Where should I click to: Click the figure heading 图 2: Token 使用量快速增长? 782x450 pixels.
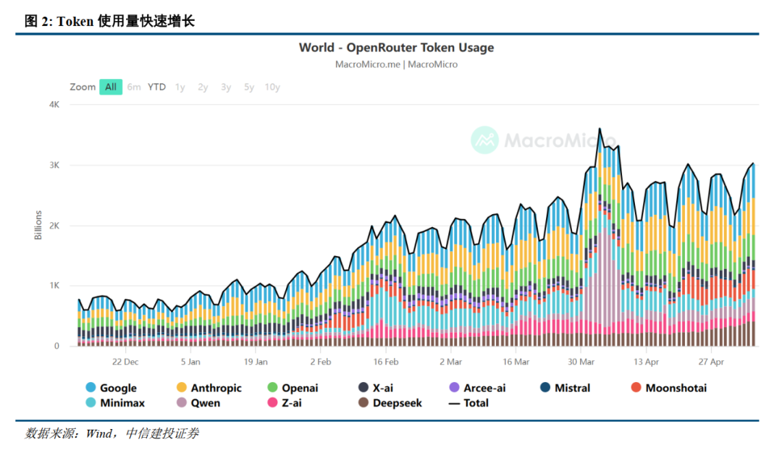pyautogui.click(x=110, y=21)
